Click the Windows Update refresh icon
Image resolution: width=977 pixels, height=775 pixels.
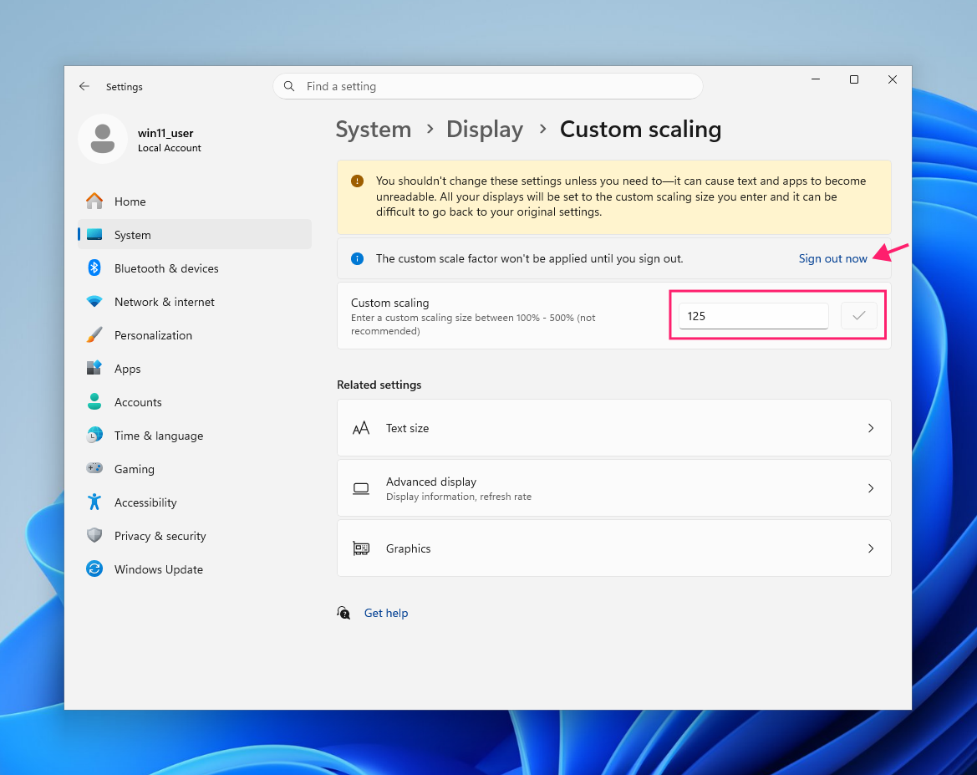coord(94,569)
